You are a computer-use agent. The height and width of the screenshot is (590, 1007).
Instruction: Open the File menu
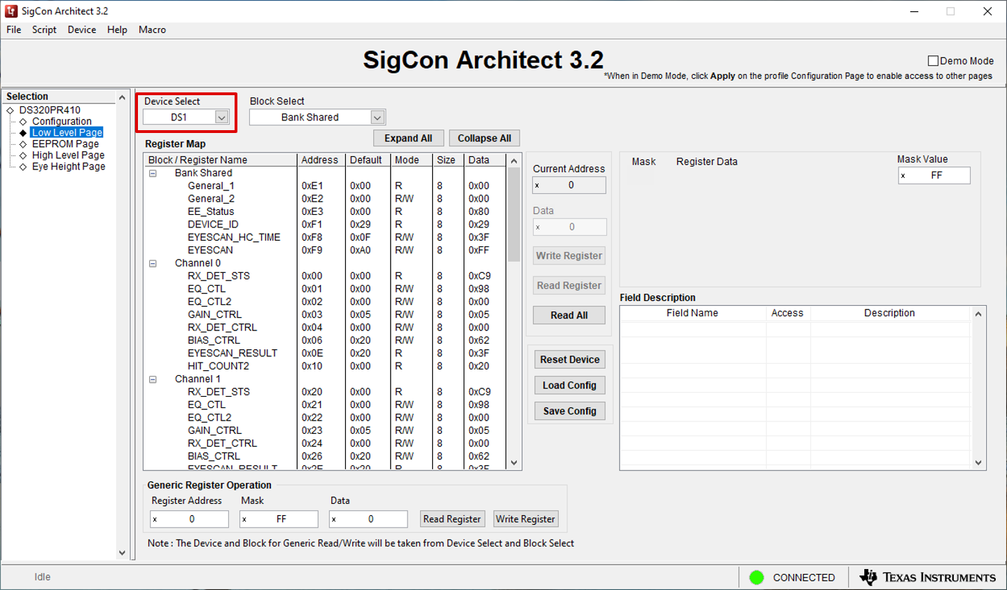coord(14,29)
